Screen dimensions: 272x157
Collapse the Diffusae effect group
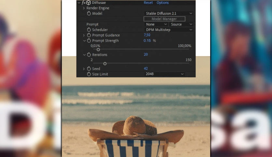(x=79, y=3)
